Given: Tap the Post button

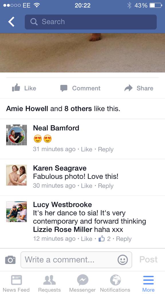Looking at the screenshot, I should click(148, 260).
